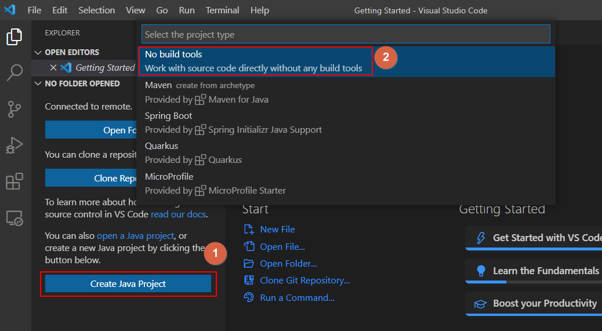
Task: Open the Edit menu
Action: (60, 10)
